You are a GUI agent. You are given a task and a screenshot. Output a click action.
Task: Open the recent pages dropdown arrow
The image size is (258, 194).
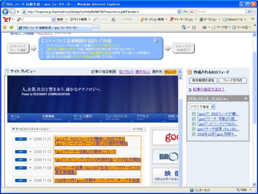point(18,12)
